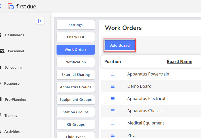Image resolution: width=201 pixels, height=138 pixels.
Task: Click drag handle for Demo Board row
Action: coord(113,86)
